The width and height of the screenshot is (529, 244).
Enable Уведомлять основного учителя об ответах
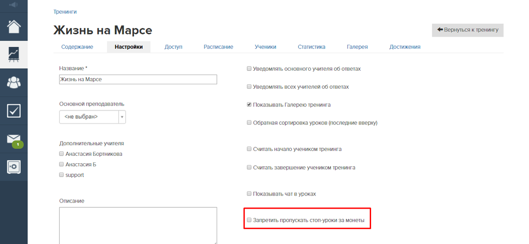[x=249, y=68]
